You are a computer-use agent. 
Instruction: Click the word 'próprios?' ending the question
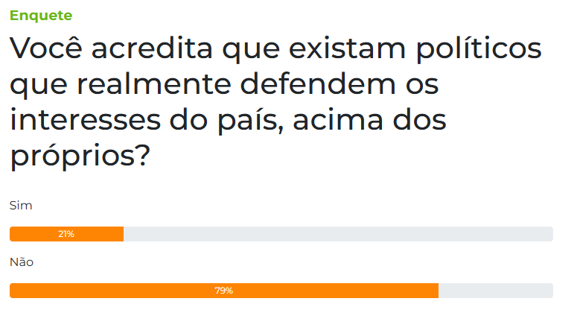coord(80,156)
